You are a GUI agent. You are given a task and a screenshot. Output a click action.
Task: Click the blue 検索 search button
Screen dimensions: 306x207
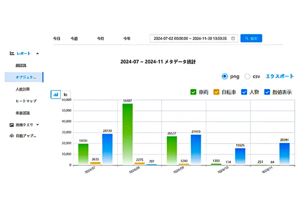251,38
